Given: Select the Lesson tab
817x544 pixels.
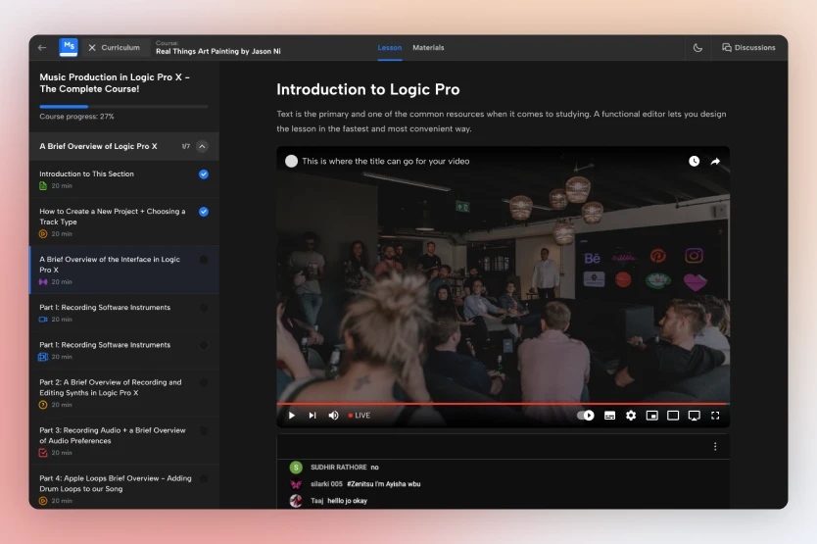Looking at the screenshot, I should pos(389,47).
